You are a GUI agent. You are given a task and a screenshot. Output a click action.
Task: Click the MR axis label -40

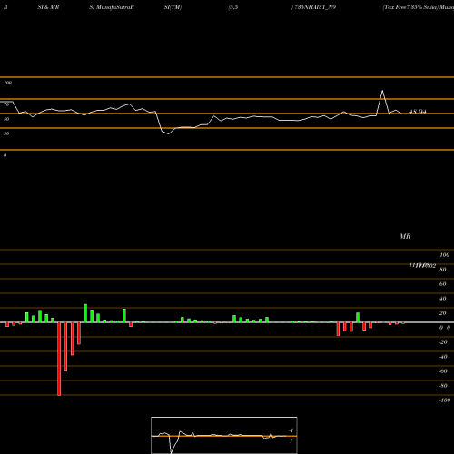coord(443,357)
